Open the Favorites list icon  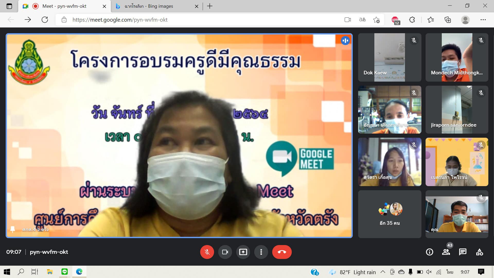point(430,20)
